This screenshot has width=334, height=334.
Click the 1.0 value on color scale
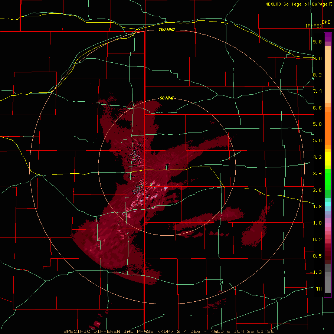(x=317, y=223)
